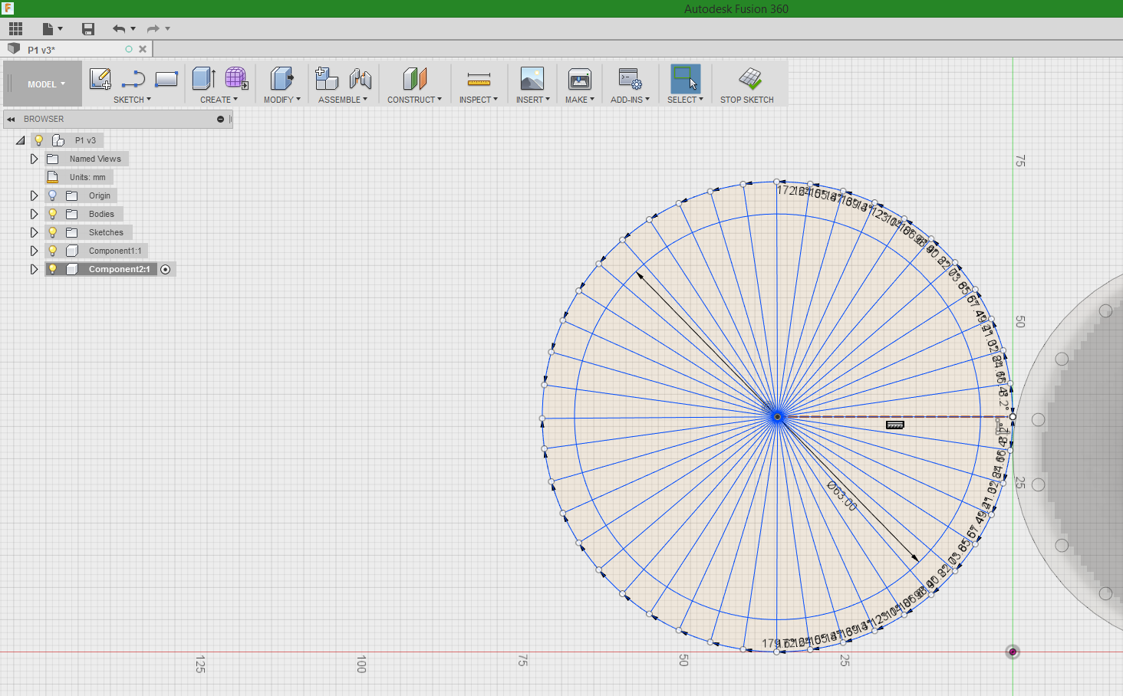Toggle visibility bulb of Sketches folder

click(52, 232)
